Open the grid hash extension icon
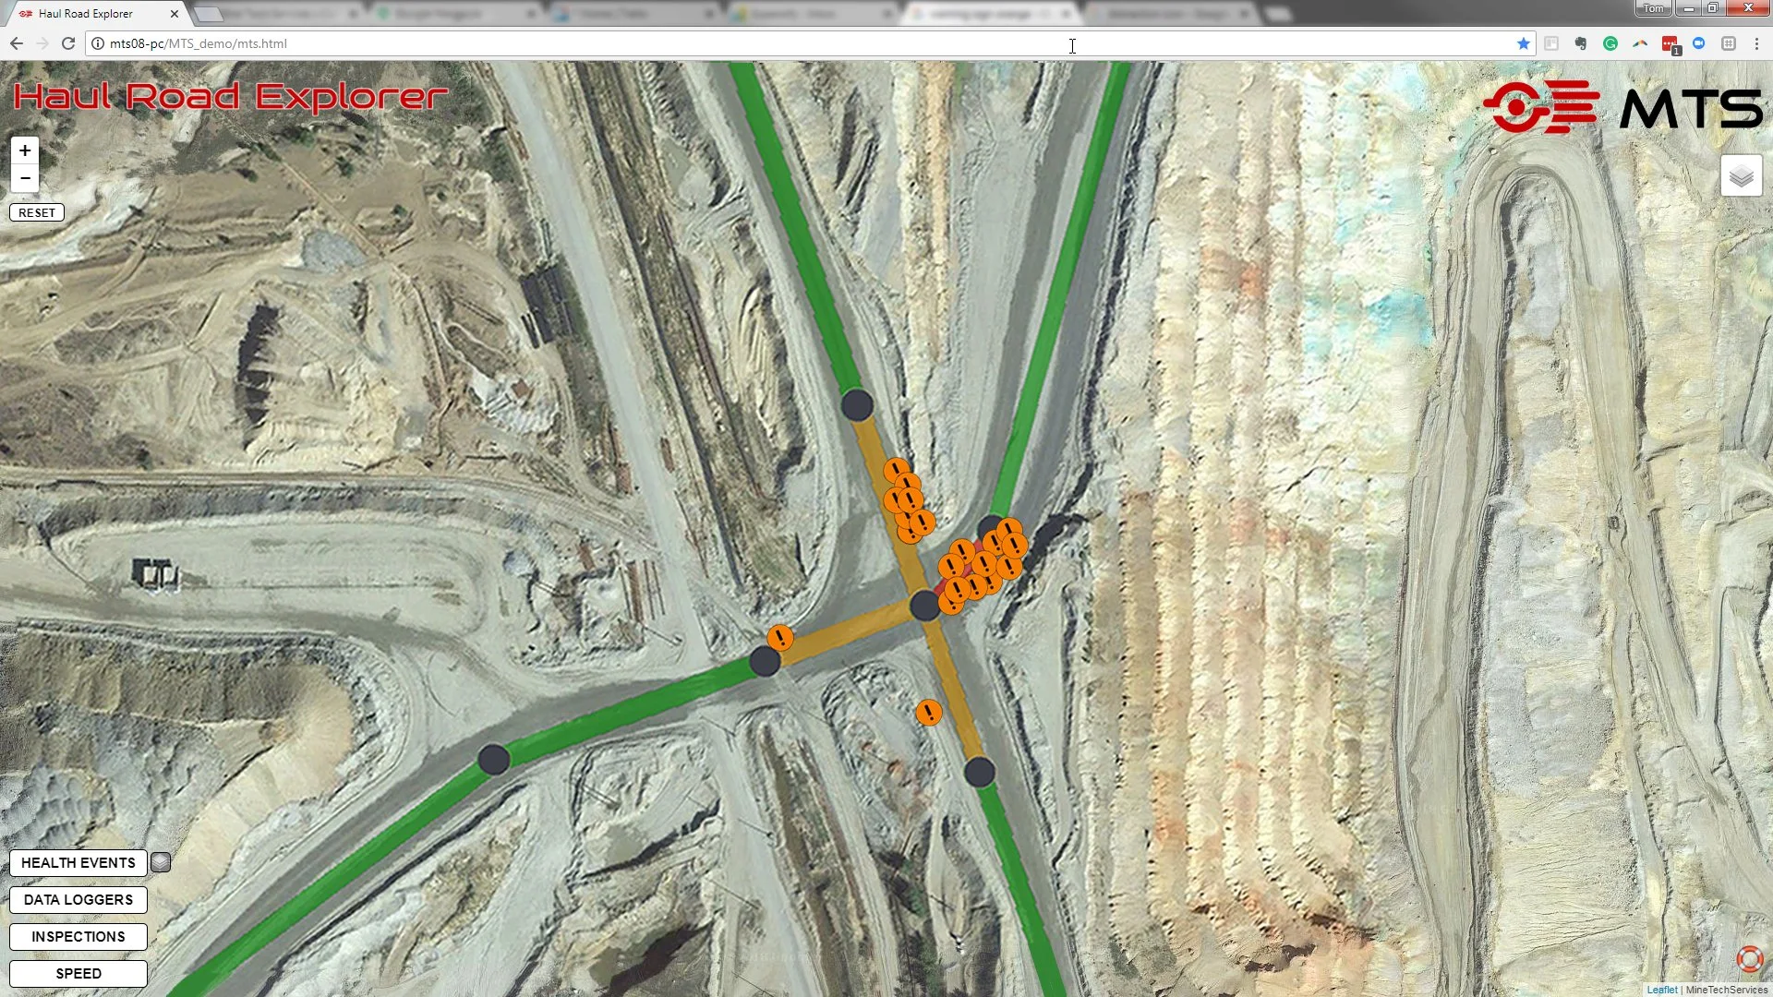1773x997 pixels. click(x=1729, y=43)
